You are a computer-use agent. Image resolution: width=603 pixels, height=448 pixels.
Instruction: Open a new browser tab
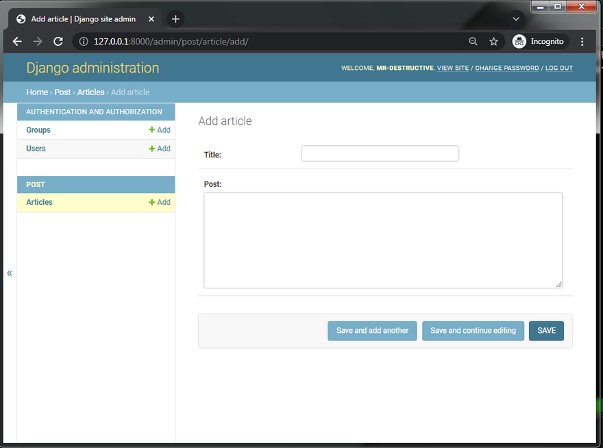(175, 19)
